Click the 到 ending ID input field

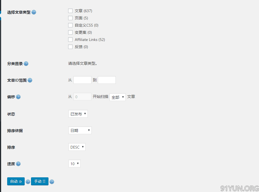tap(107, 80)
